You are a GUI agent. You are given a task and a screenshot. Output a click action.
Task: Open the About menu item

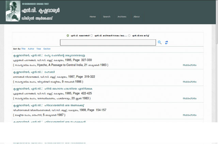(x=137, y=17)
